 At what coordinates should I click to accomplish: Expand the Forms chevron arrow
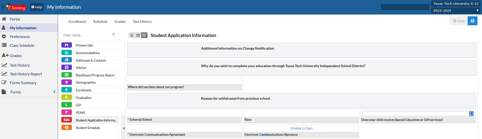tap(54, 92)
